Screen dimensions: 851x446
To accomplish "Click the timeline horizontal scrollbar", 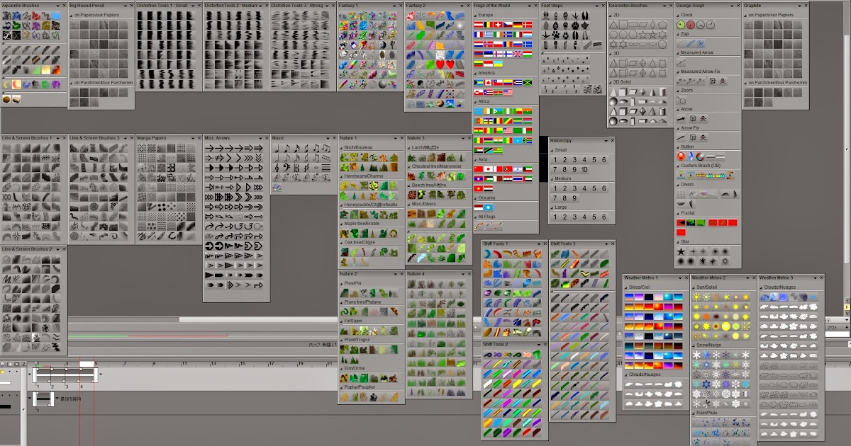I will click(259, 320).
